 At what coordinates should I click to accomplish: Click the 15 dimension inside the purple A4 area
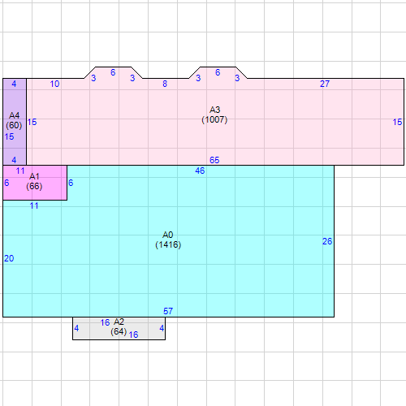9,136
